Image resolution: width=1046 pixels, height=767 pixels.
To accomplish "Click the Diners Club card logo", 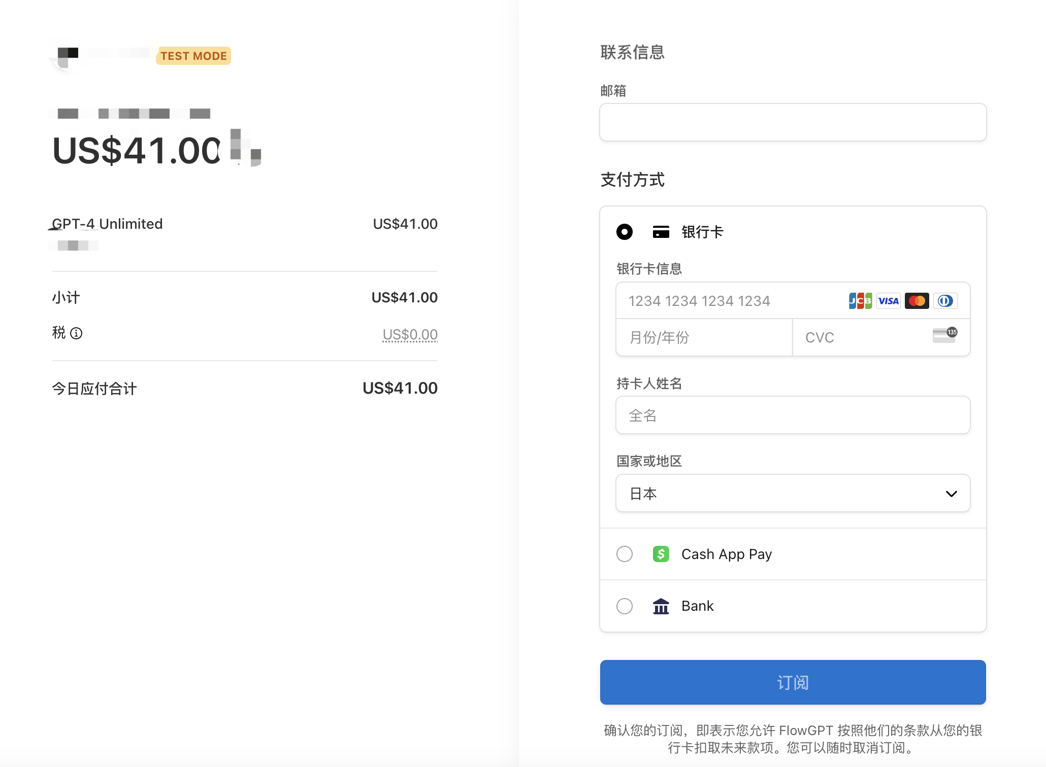I will point(945,301).
